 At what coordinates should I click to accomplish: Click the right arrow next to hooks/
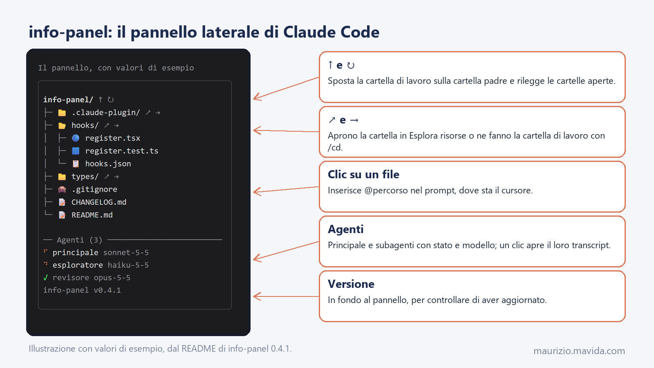pyautogui.click(x=116, y=125)
